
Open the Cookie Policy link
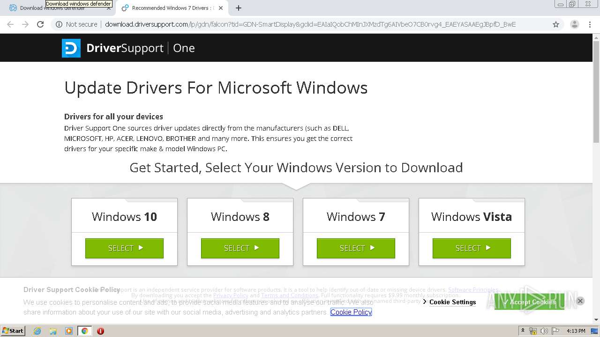pyautogui.click(x=351, y=312)
